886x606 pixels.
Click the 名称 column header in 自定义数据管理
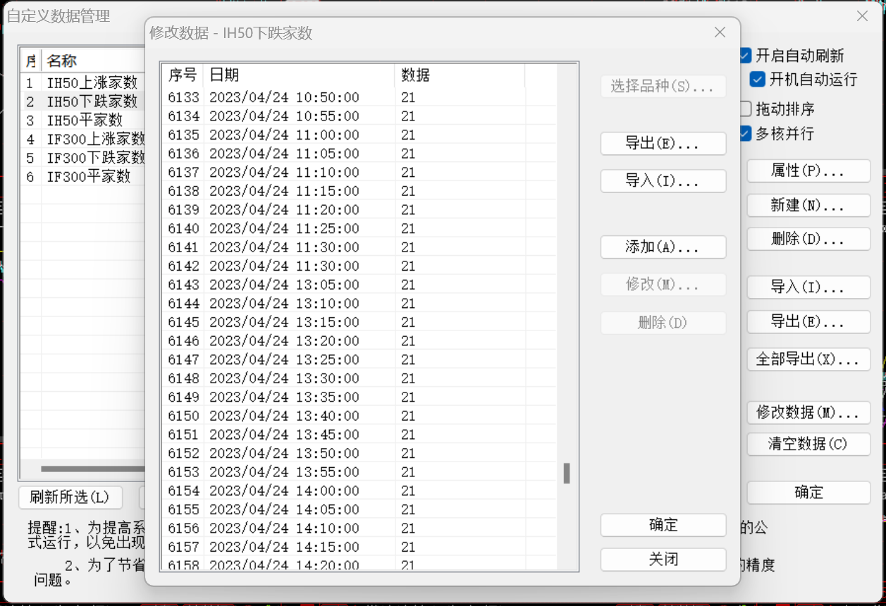pyautogui.click(x=93, y=61)
